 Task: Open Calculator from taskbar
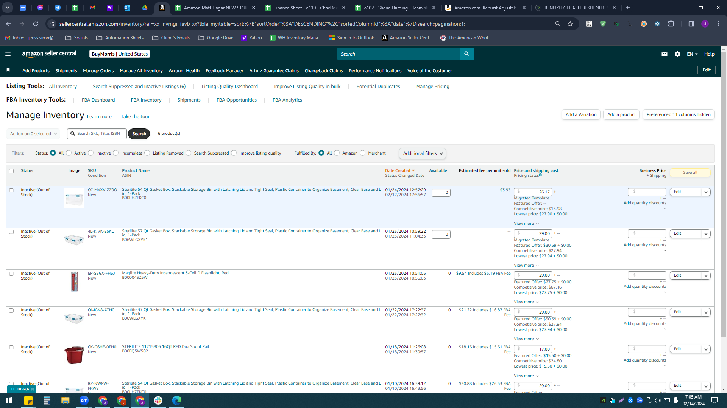[x=47, y=400]
